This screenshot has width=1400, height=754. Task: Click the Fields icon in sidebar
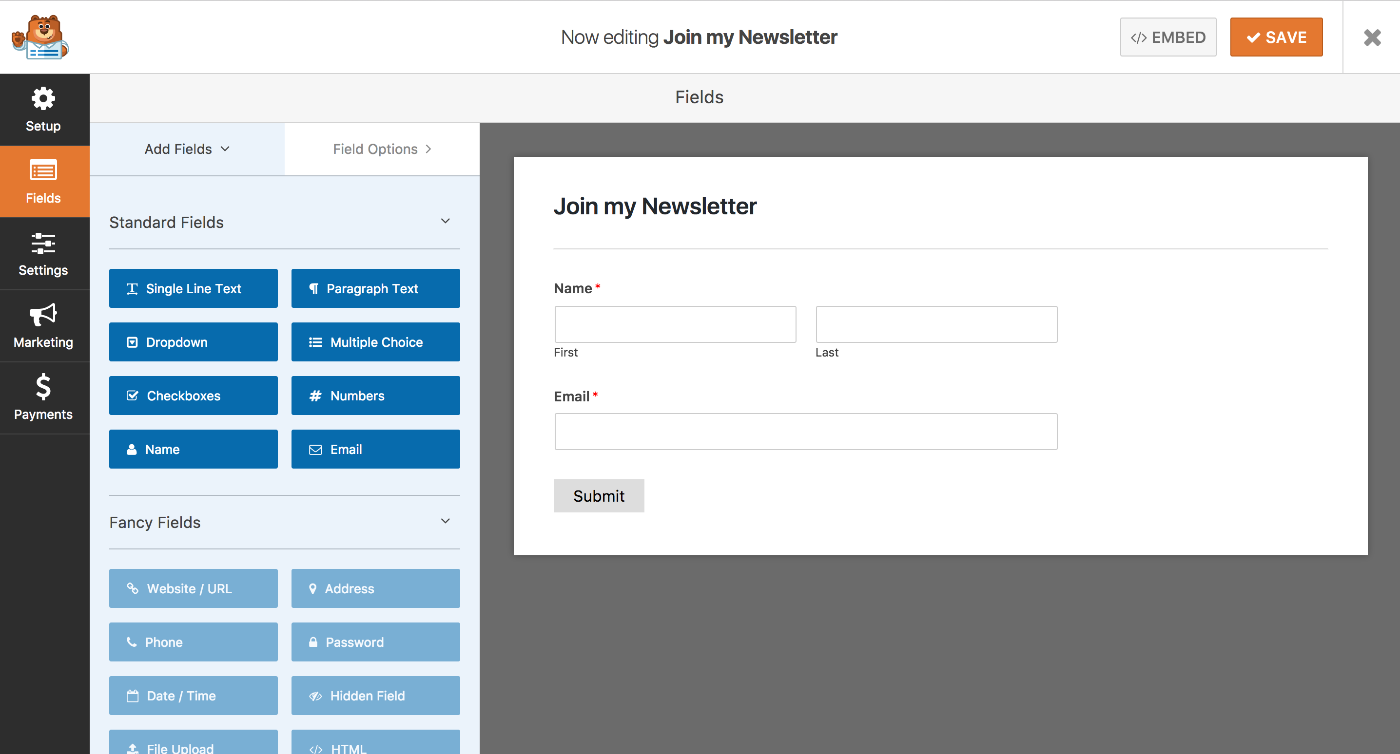tap(44, 181)
